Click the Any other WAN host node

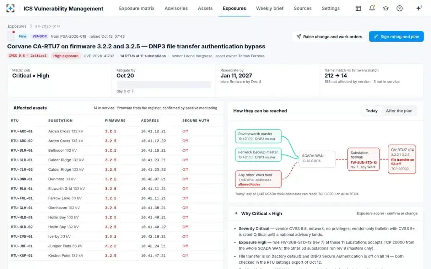pos(258,179)
